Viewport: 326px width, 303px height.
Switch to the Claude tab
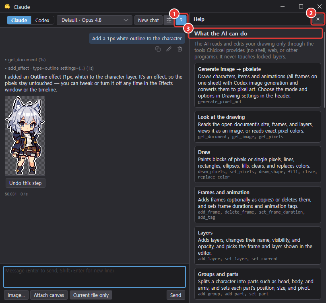tap(19, 20)
